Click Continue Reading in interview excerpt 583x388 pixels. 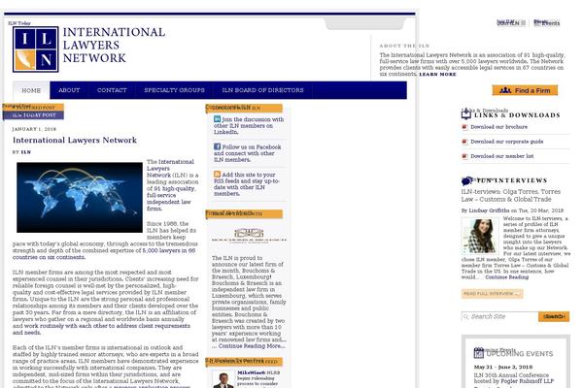tap(507, 277)
